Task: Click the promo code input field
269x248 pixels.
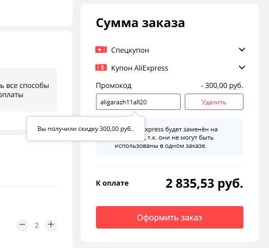Action: tap(138, 102)
